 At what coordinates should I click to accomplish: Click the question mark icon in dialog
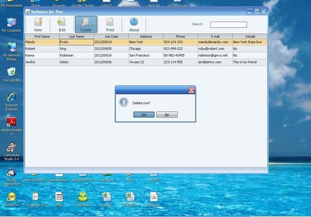point(124,102)
